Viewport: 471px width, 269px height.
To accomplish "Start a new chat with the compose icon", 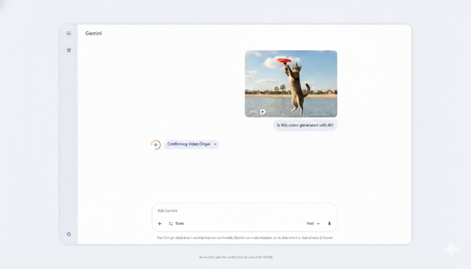I will [x=69, y=50].
